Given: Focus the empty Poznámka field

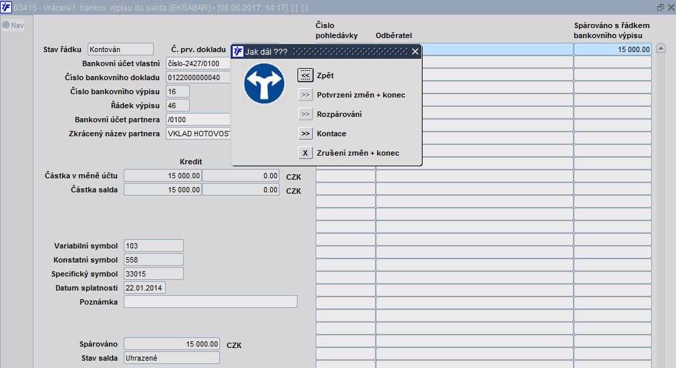Looking at the screenshot, I should coord(211,302).
